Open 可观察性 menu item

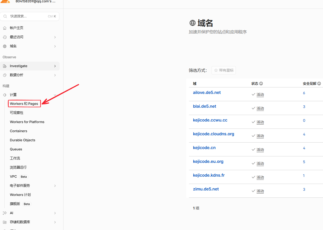click(17, 113)
